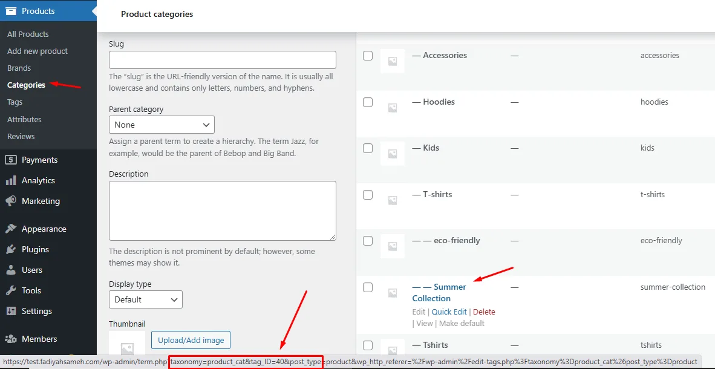Tick the Hoodies row checkbox
Screen dimensions: 715x369
tap(368, 102)
